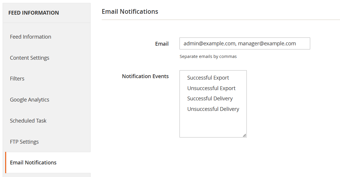Image resolution: width=340 pixels, height=177 pixels.
Task: Open FTP Settings in the sidebar
Action: (x=24, y=142)
